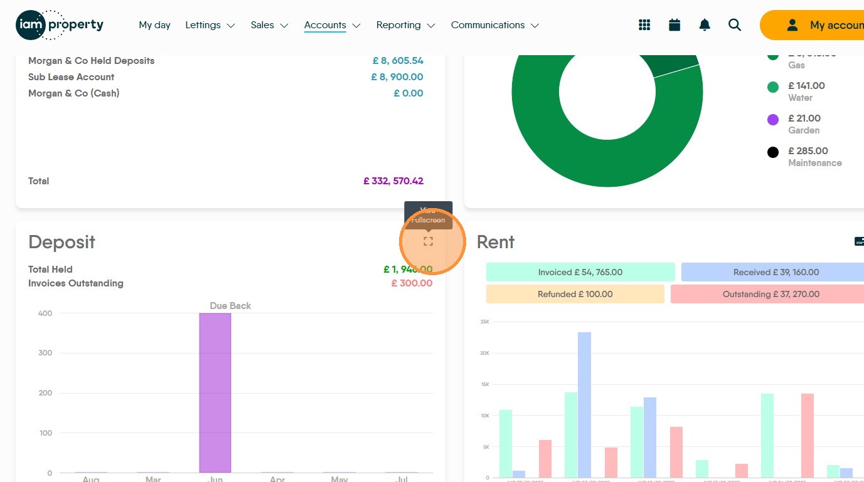The image size is (864, 482).
Task: Select the Sub Lease Account row label
Action: coord(72,77)
